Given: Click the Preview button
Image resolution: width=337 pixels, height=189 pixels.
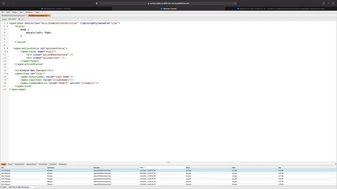Looking at the screenshot, I should point(4,19).
